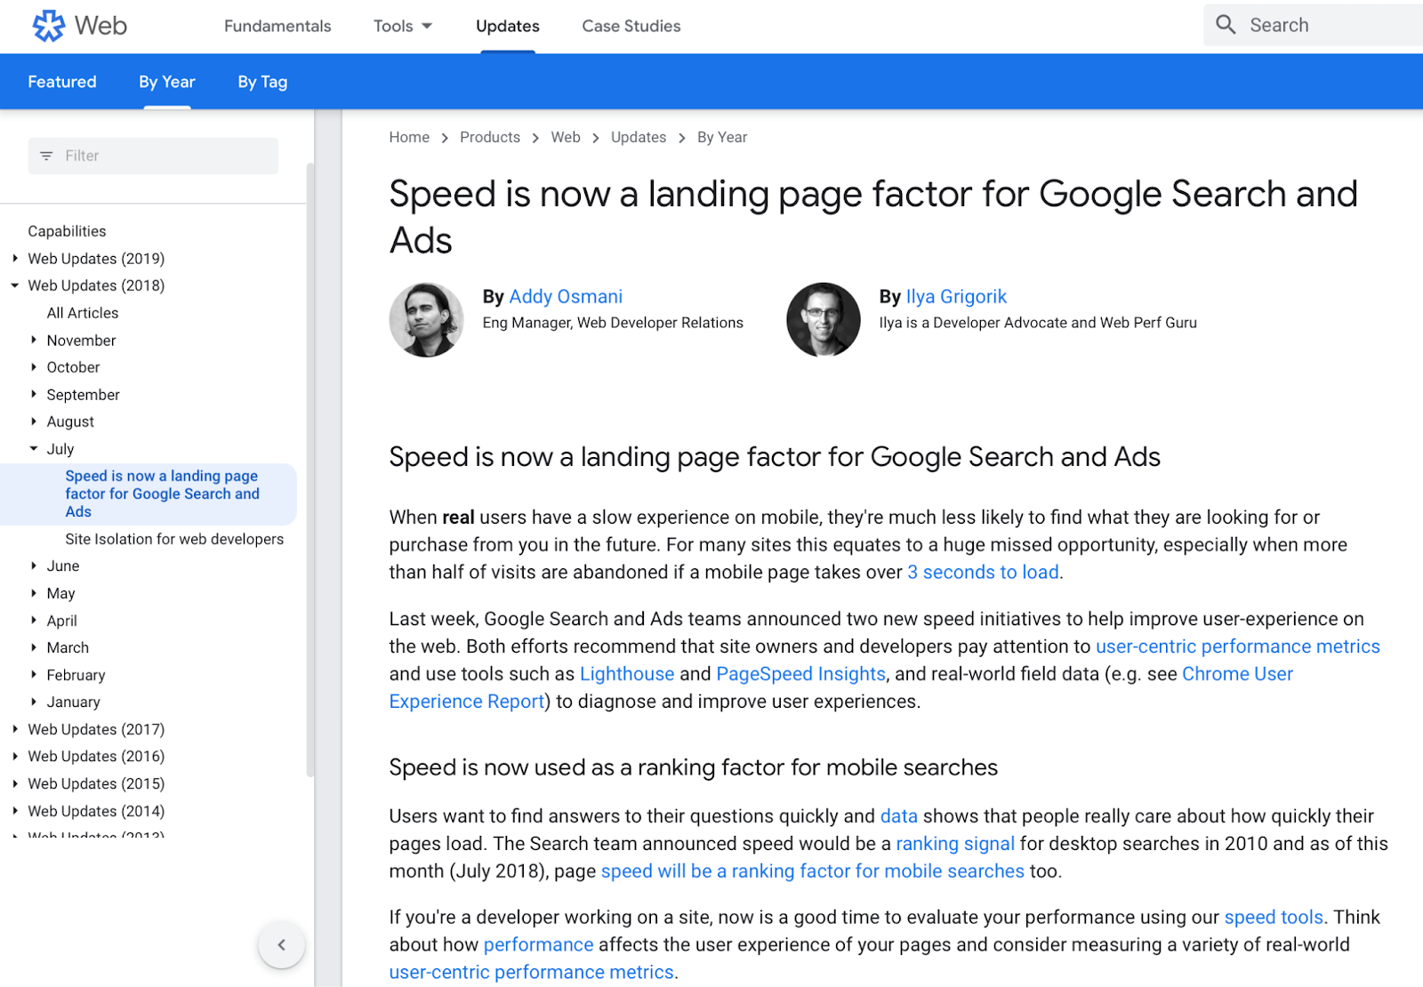The width and height of the screenshot is (1423, 987).
Task: Expand the June section
Action: coord(34,566)
